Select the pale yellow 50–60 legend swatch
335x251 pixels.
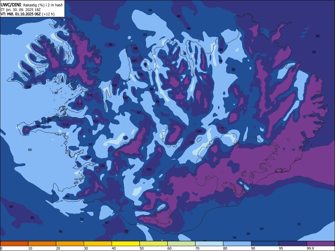click(x=153, y=244)
